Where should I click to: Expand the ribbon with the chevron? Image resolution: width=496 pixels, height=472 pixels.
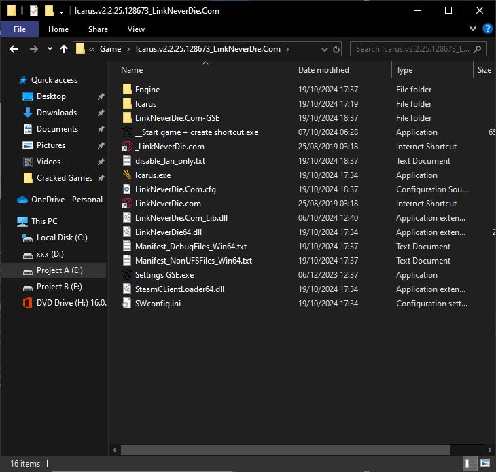[474, 29]
